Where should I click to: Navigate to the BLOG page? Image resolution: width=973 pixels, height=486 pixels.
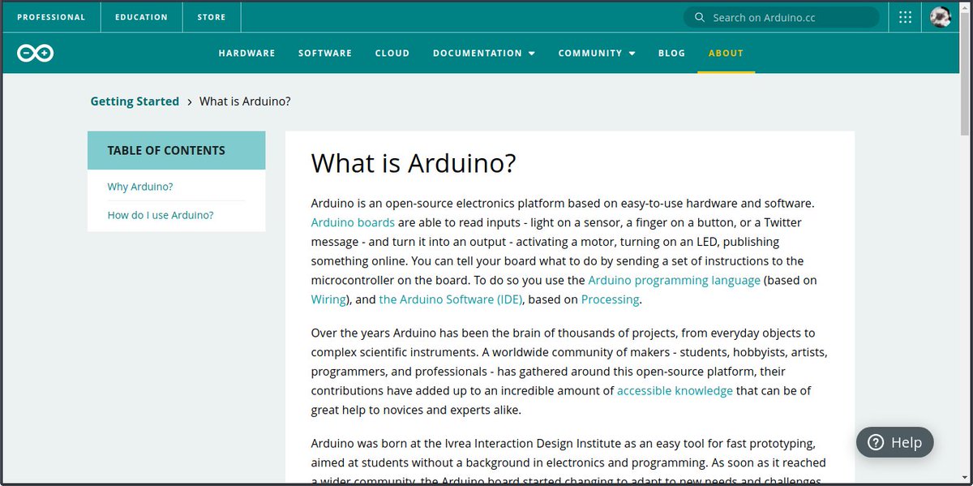[671, 53]
